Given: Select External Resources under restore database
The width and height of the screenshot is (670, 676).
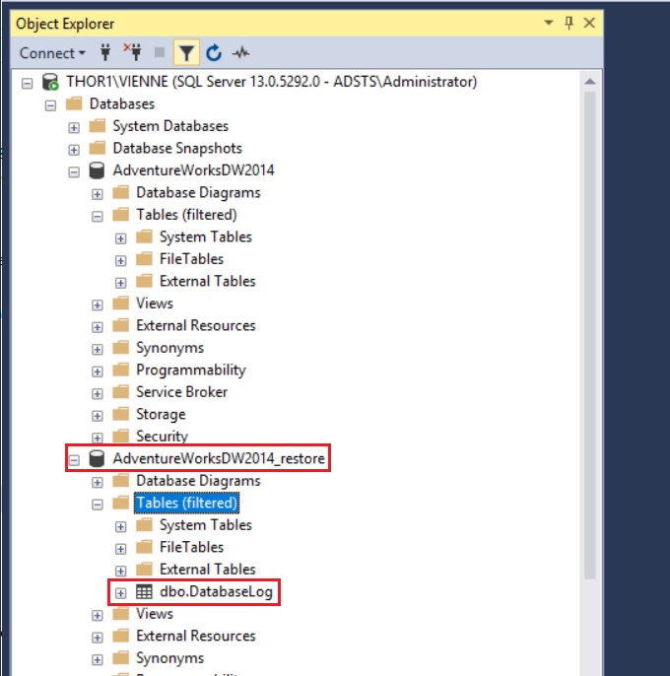Looking at the screenshot, I should [196, 636].
